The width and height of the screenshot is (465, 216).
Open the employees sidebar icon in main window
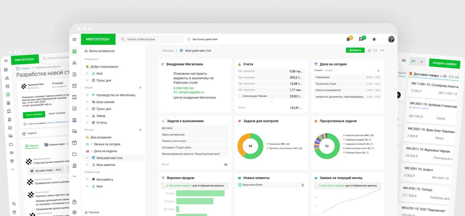pos(74,63)
